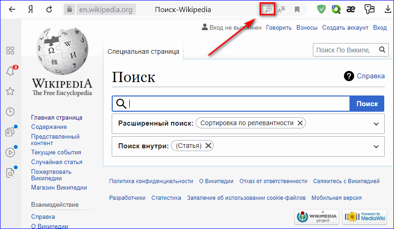Image resolution: width=394 pixels, height=229 pixels.
Task: Open the Говорить link
Action: pyautogui.click(x=279, y=28)
